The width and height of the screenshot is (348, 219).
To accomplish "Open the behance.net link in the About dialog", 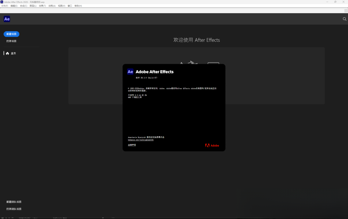I will 141,140.
